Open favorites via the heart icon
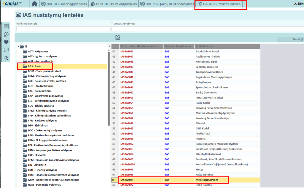304x188 pixels. click(6, 42)
